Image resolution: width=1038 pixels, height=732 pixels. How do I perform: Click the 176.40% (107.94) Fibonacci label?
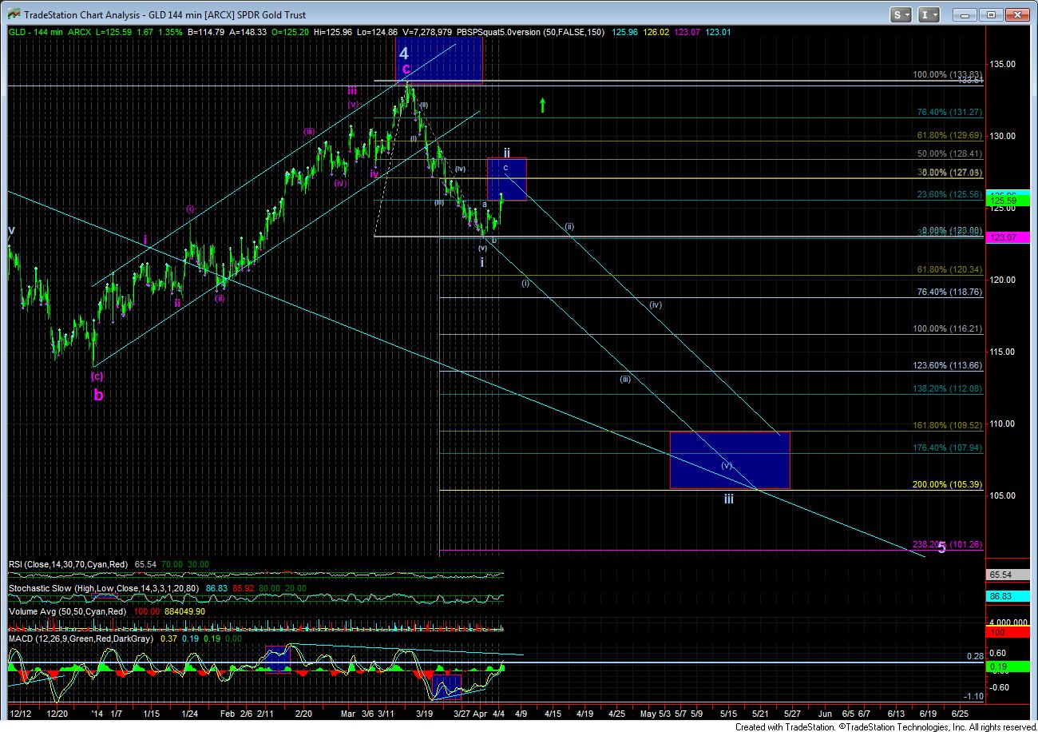point(949,448)
